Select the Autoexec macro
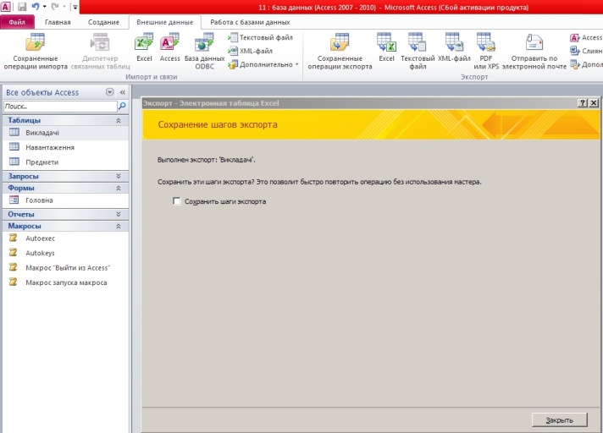The height and width of the screenshot is (433, 603). (x=66, y=238)
